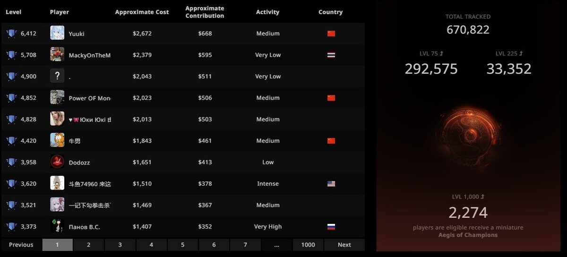
Task: Click the Thailand flag for MackyOnTheM
Action: point(331,55)
